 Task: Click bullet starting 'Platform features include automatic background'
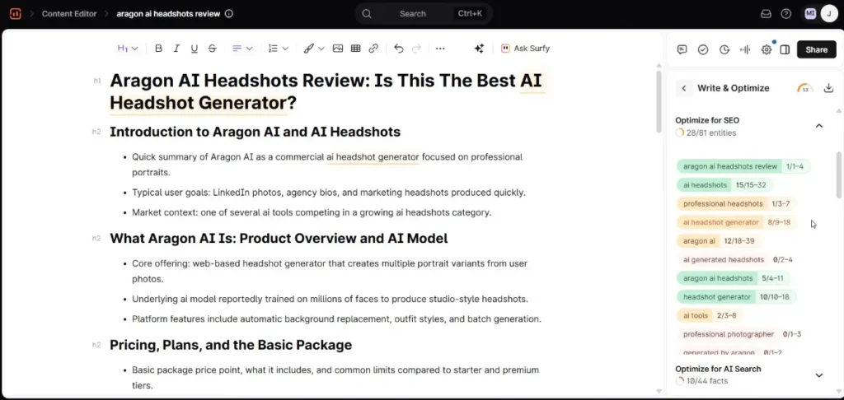[336, 319]
